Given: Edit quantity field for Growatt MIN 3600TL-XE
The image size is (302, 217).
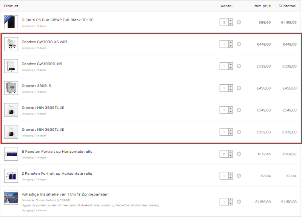Looking at the screenshot, I should 224,132.
